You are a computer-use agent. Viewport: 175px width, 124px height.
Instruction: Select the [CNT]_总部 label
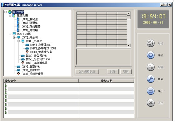click(24, 34)
